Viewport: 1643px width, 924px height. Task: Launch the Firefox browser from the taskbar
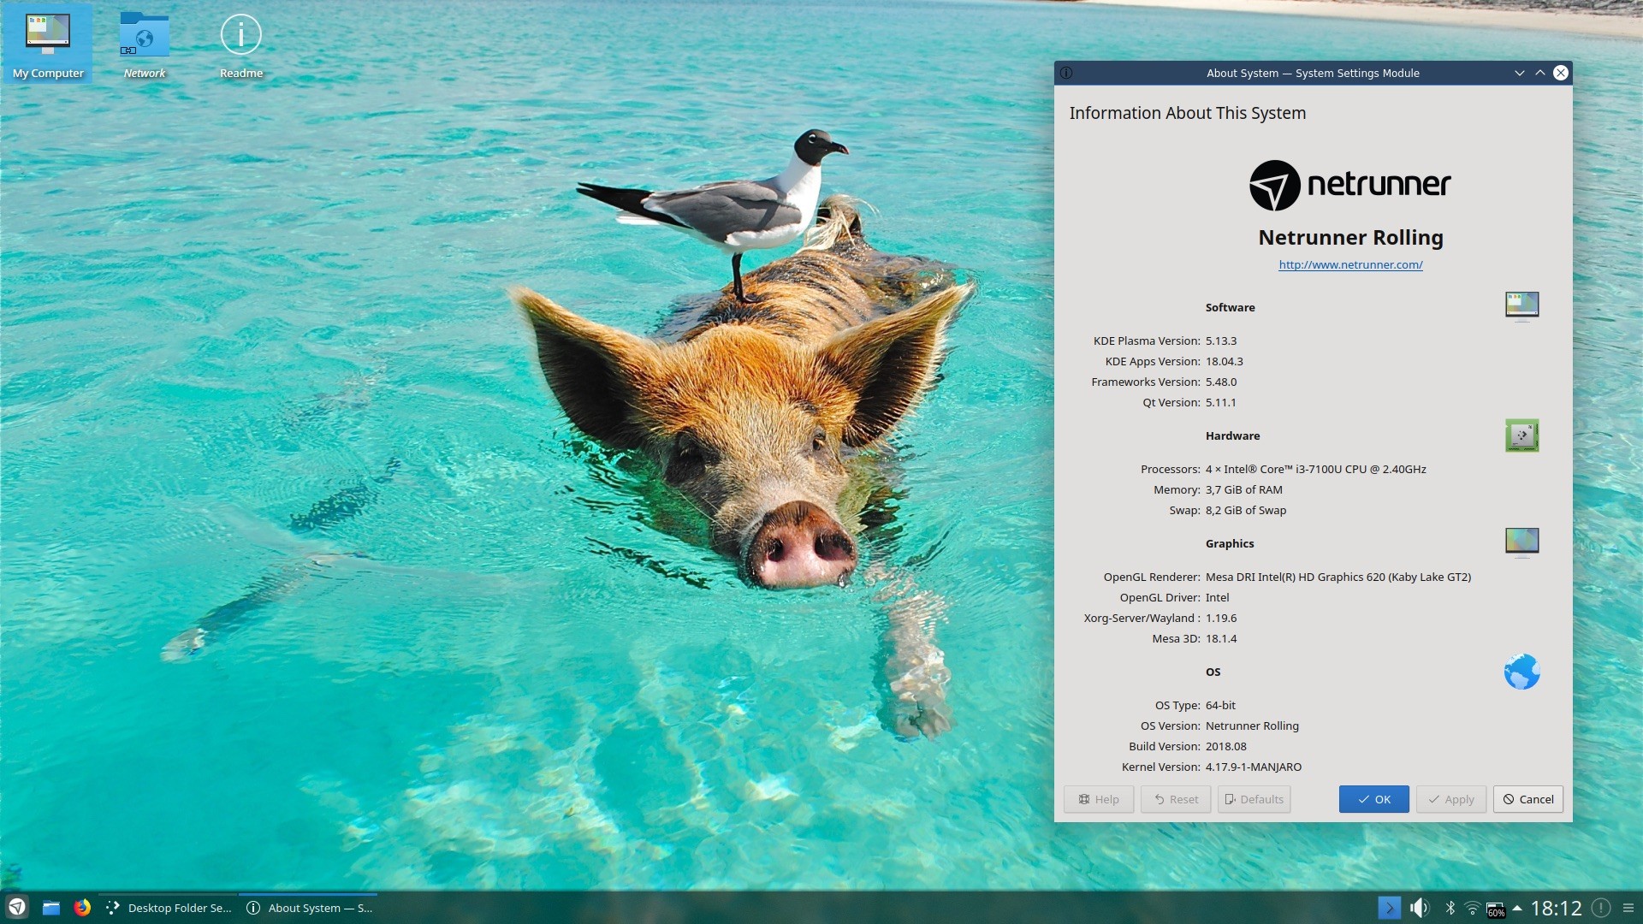point(82,908)
